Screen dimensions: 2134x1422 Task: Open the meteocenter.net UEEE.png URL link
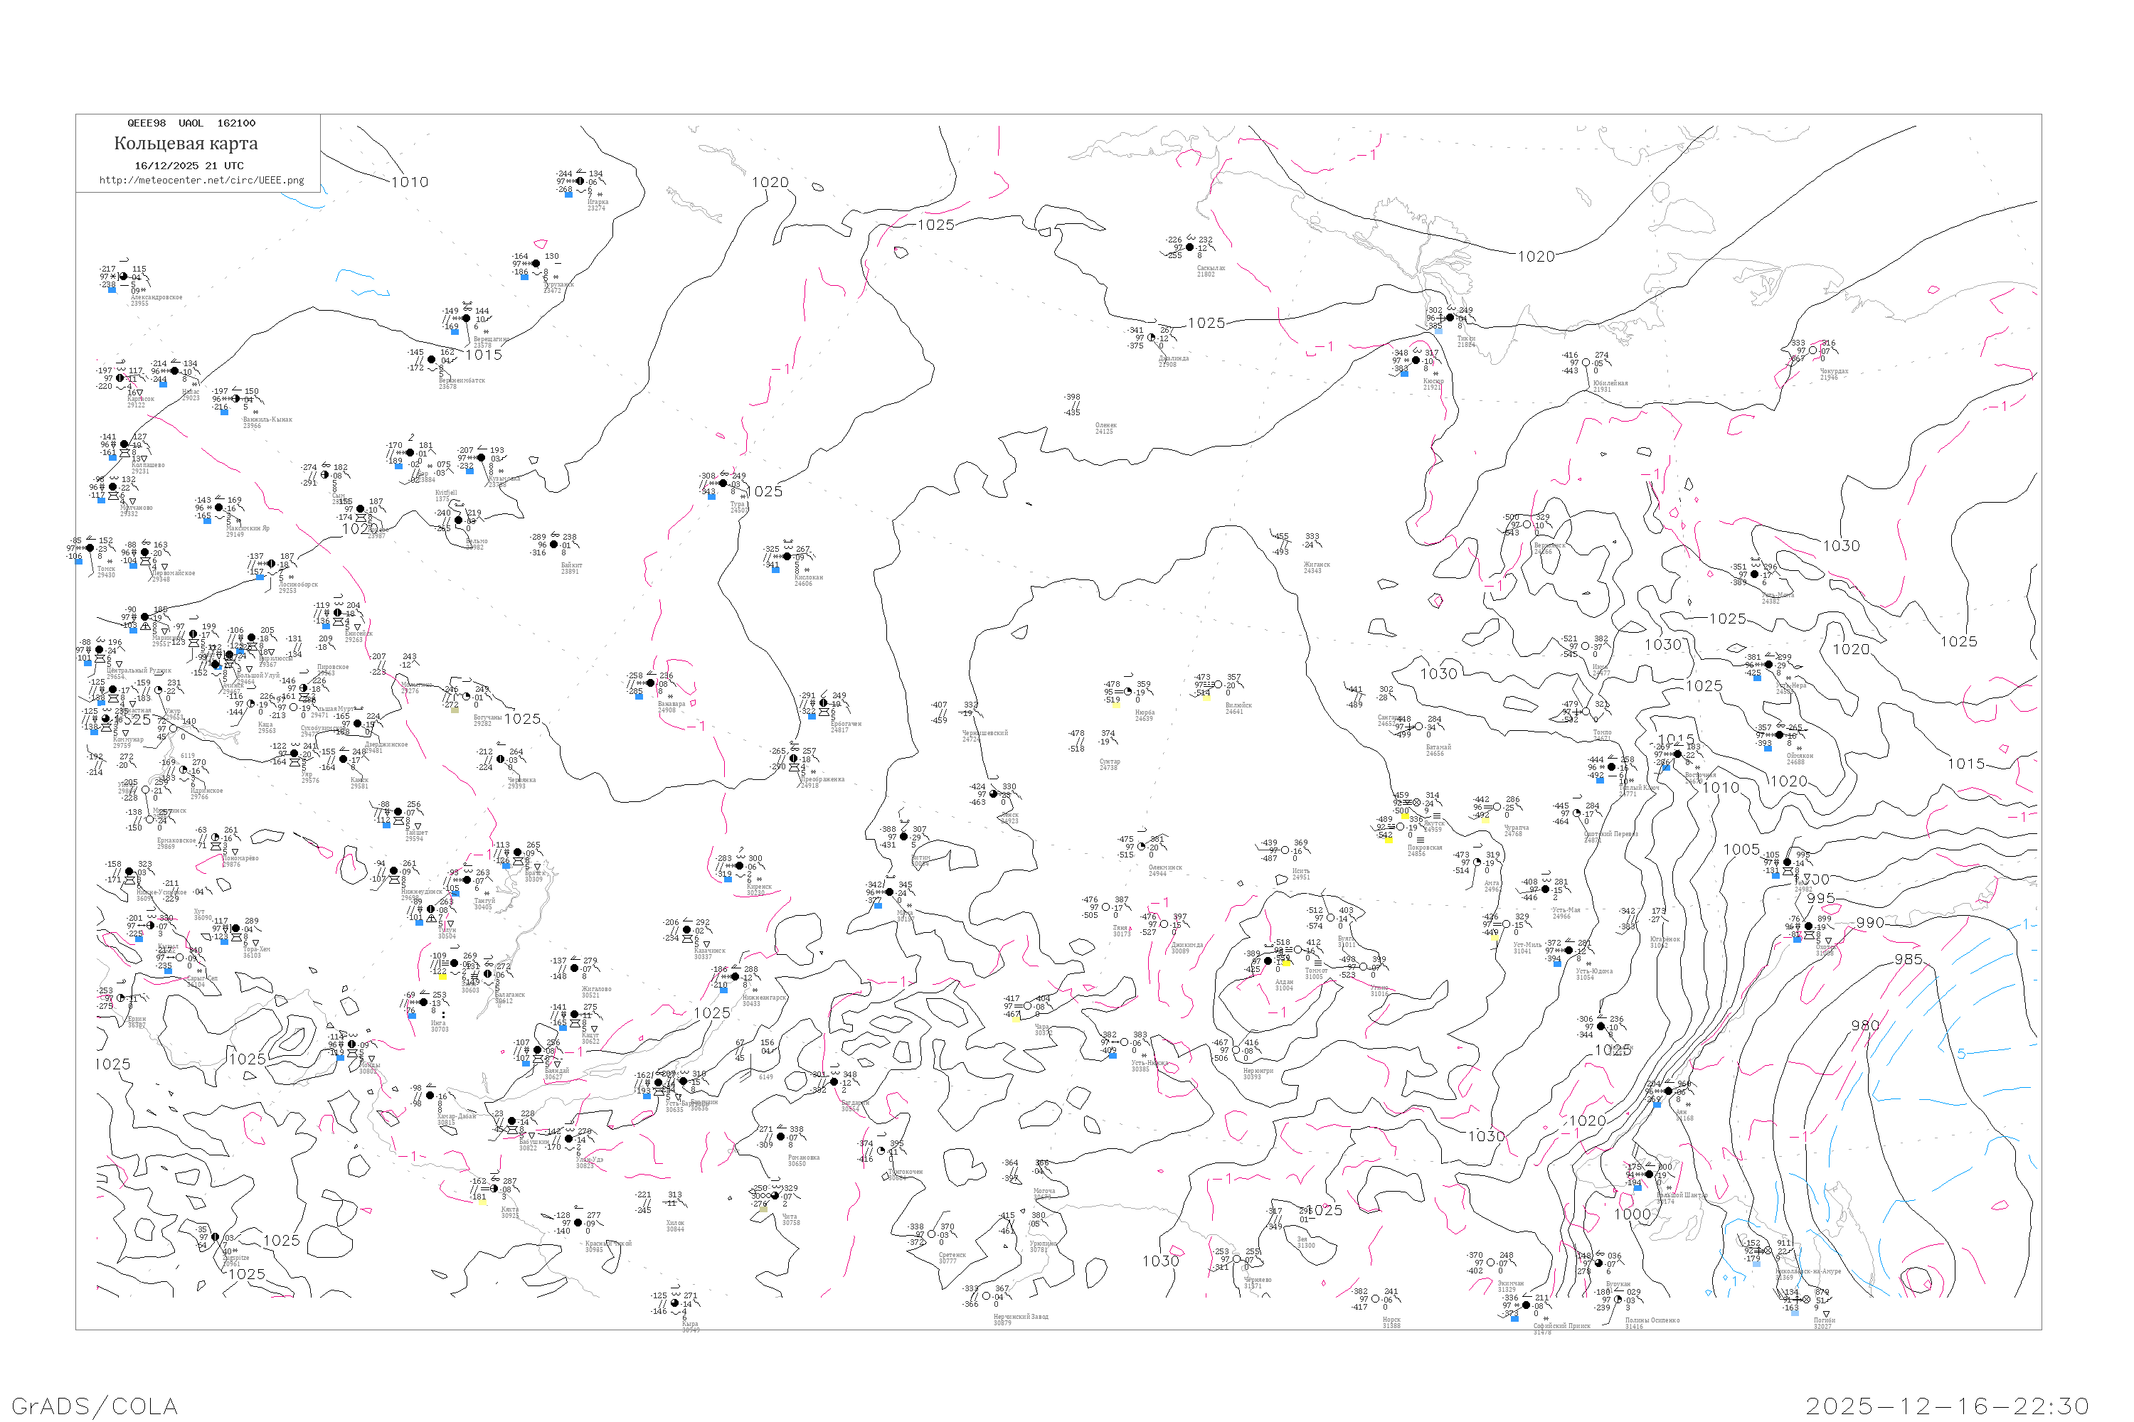pos(201,181)
